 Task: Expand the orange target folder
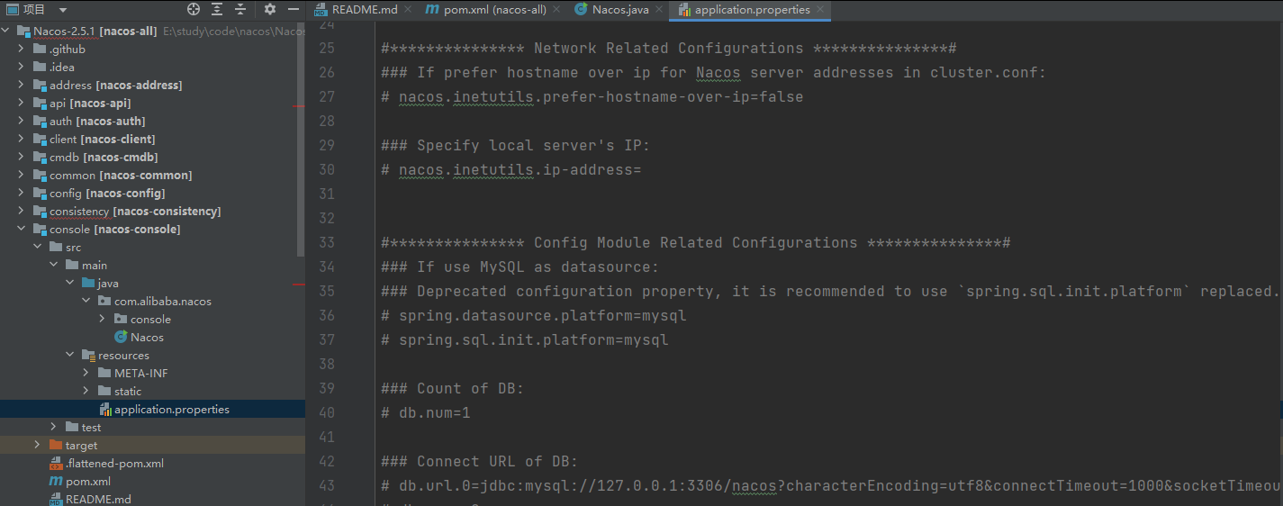37,446
